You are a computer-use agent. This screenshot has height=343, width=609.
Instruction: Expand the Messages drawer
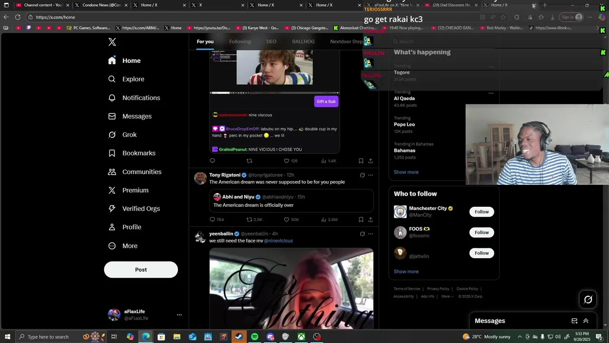(586, 321)
